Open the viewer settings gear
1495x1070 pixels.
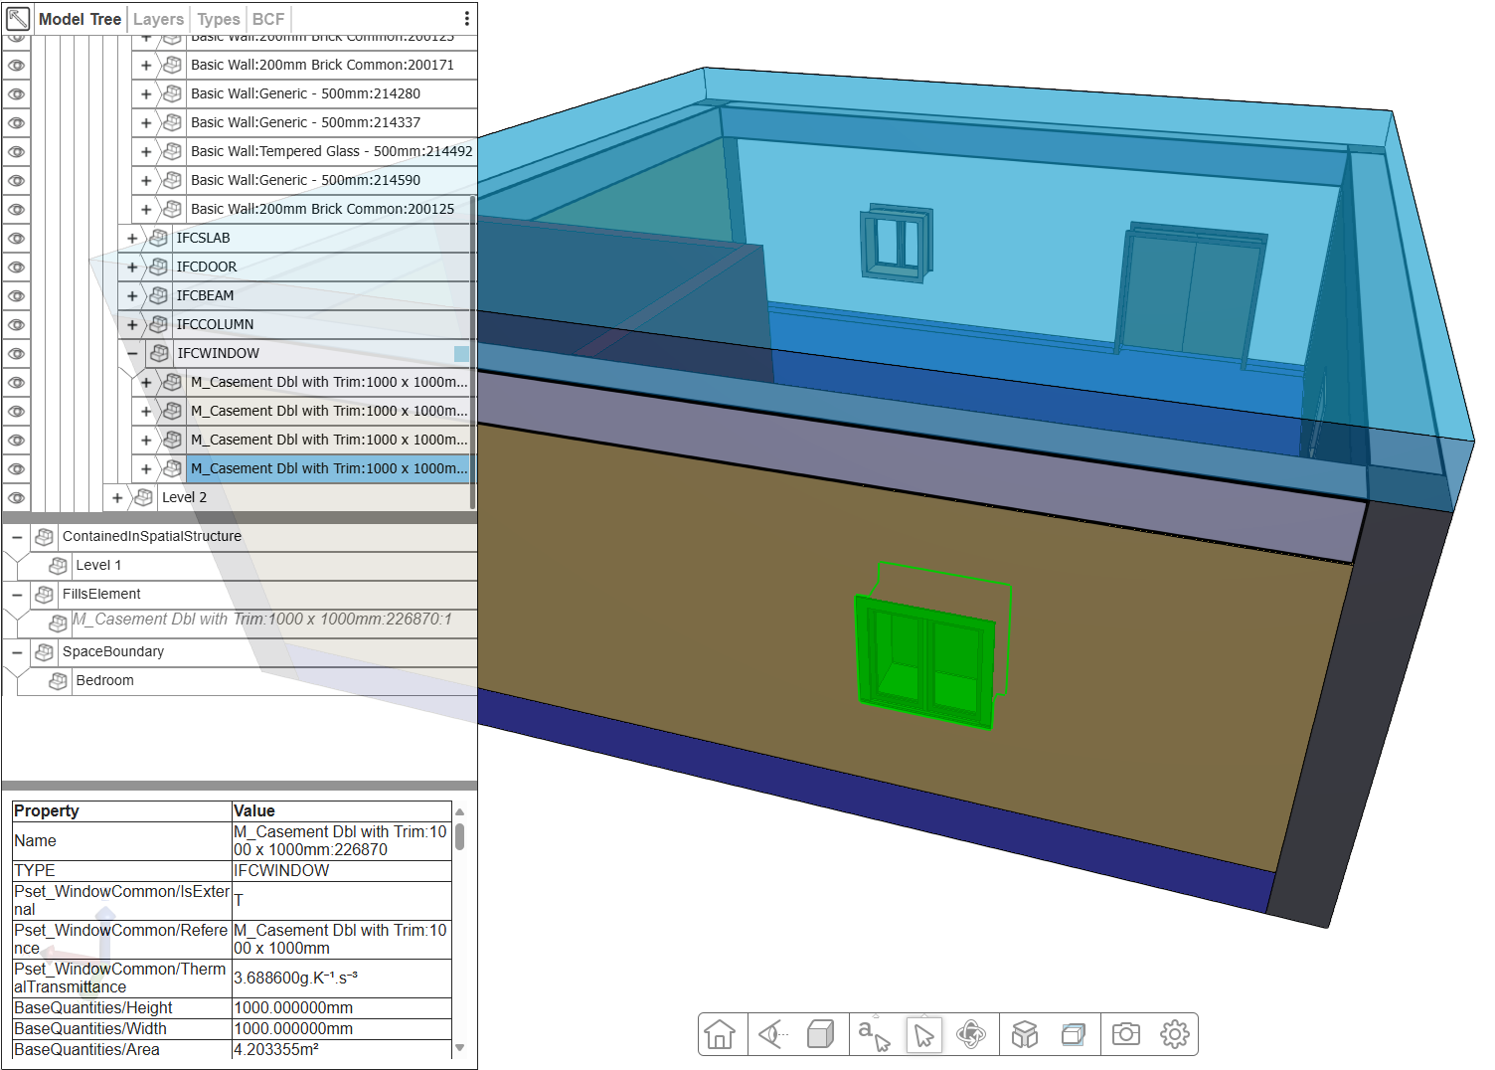click(x=1174, y=1034)
